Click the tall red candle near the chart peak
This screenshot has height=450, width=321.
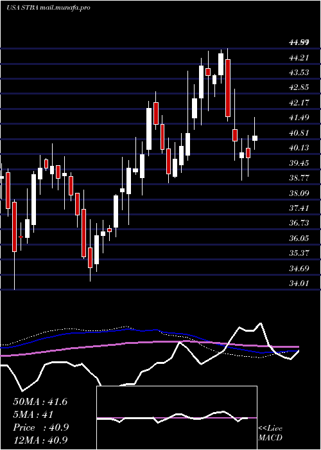click(x=228, y=88)
